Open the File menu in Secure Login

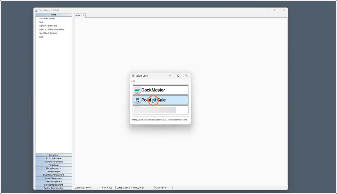[x=133, y=81]
